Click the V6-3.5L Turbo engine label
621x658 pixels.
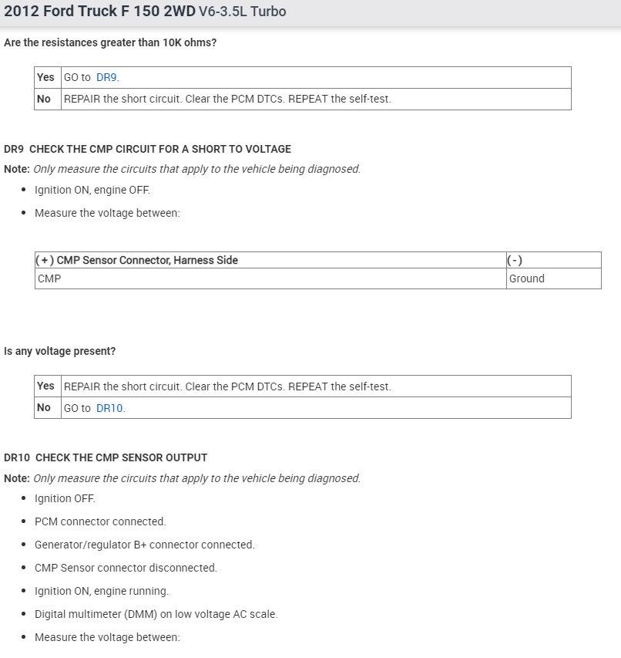242,13
